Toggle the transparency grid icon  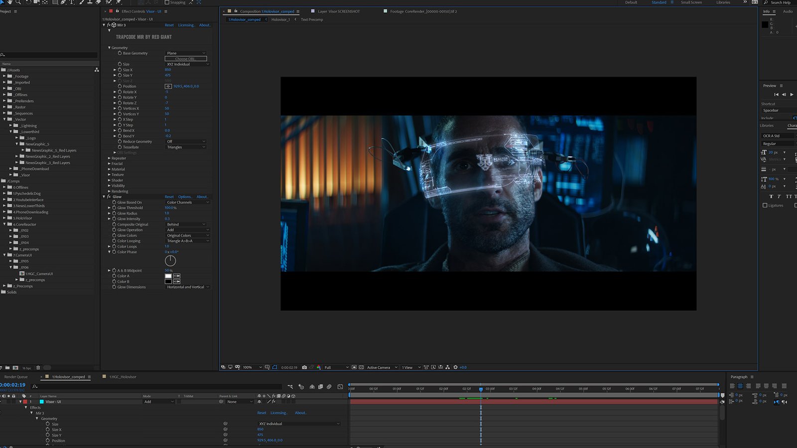[361, 367]
